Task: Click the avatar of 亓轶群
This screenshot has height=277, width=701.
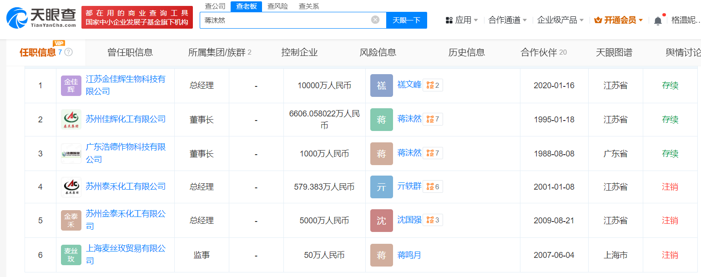Action: [x=381, y=186]
